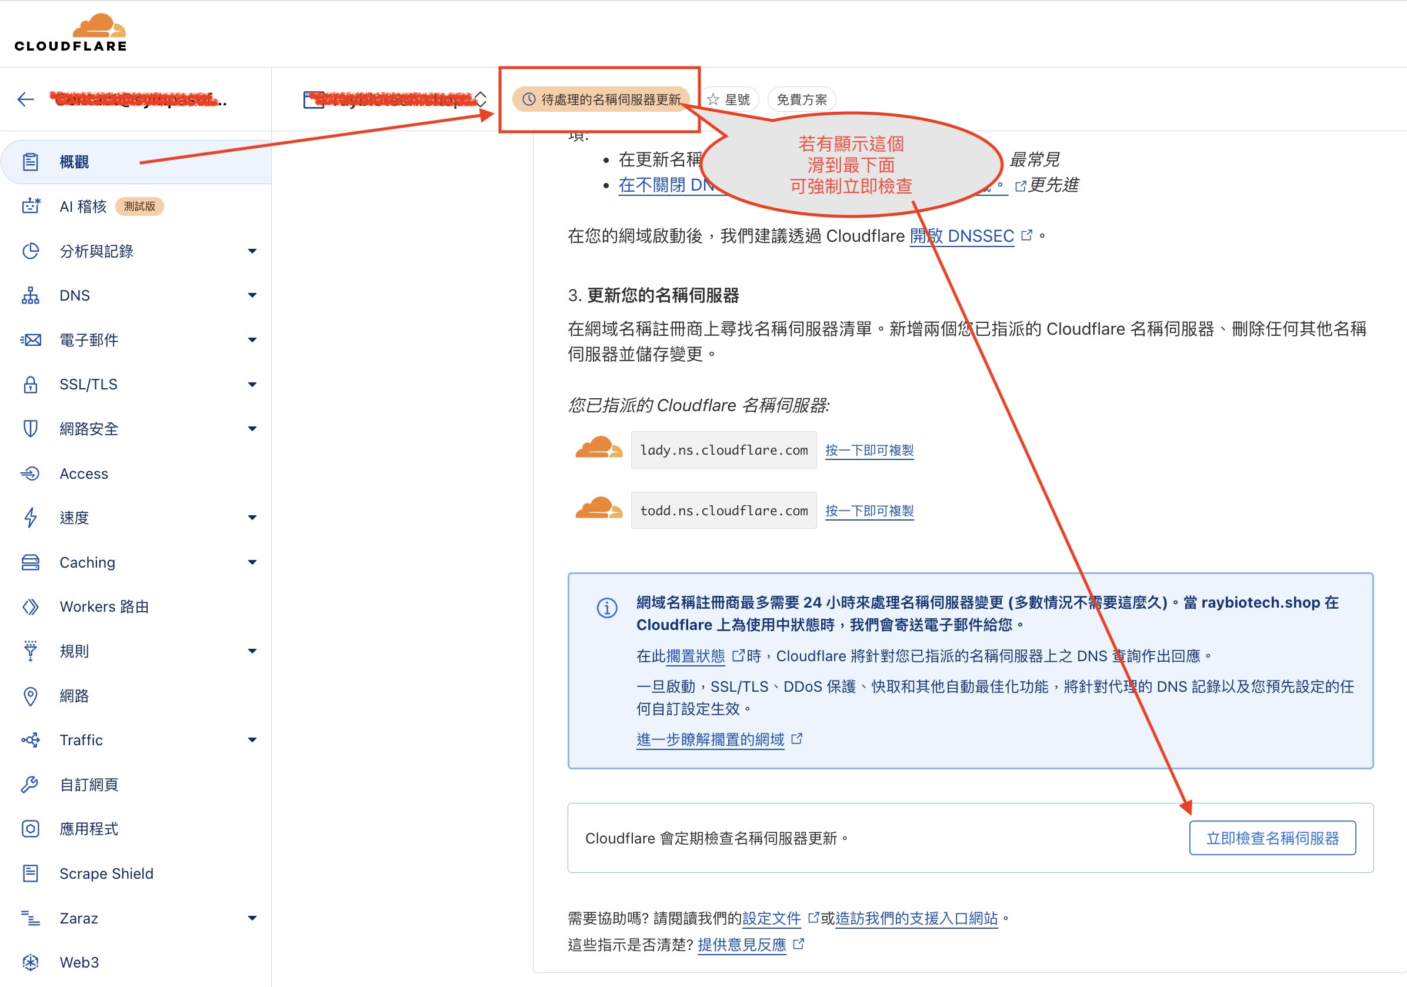Screen dimensions: 1407x987
Task: Expand the Caching submenu arrow
Action: point(252,562)
